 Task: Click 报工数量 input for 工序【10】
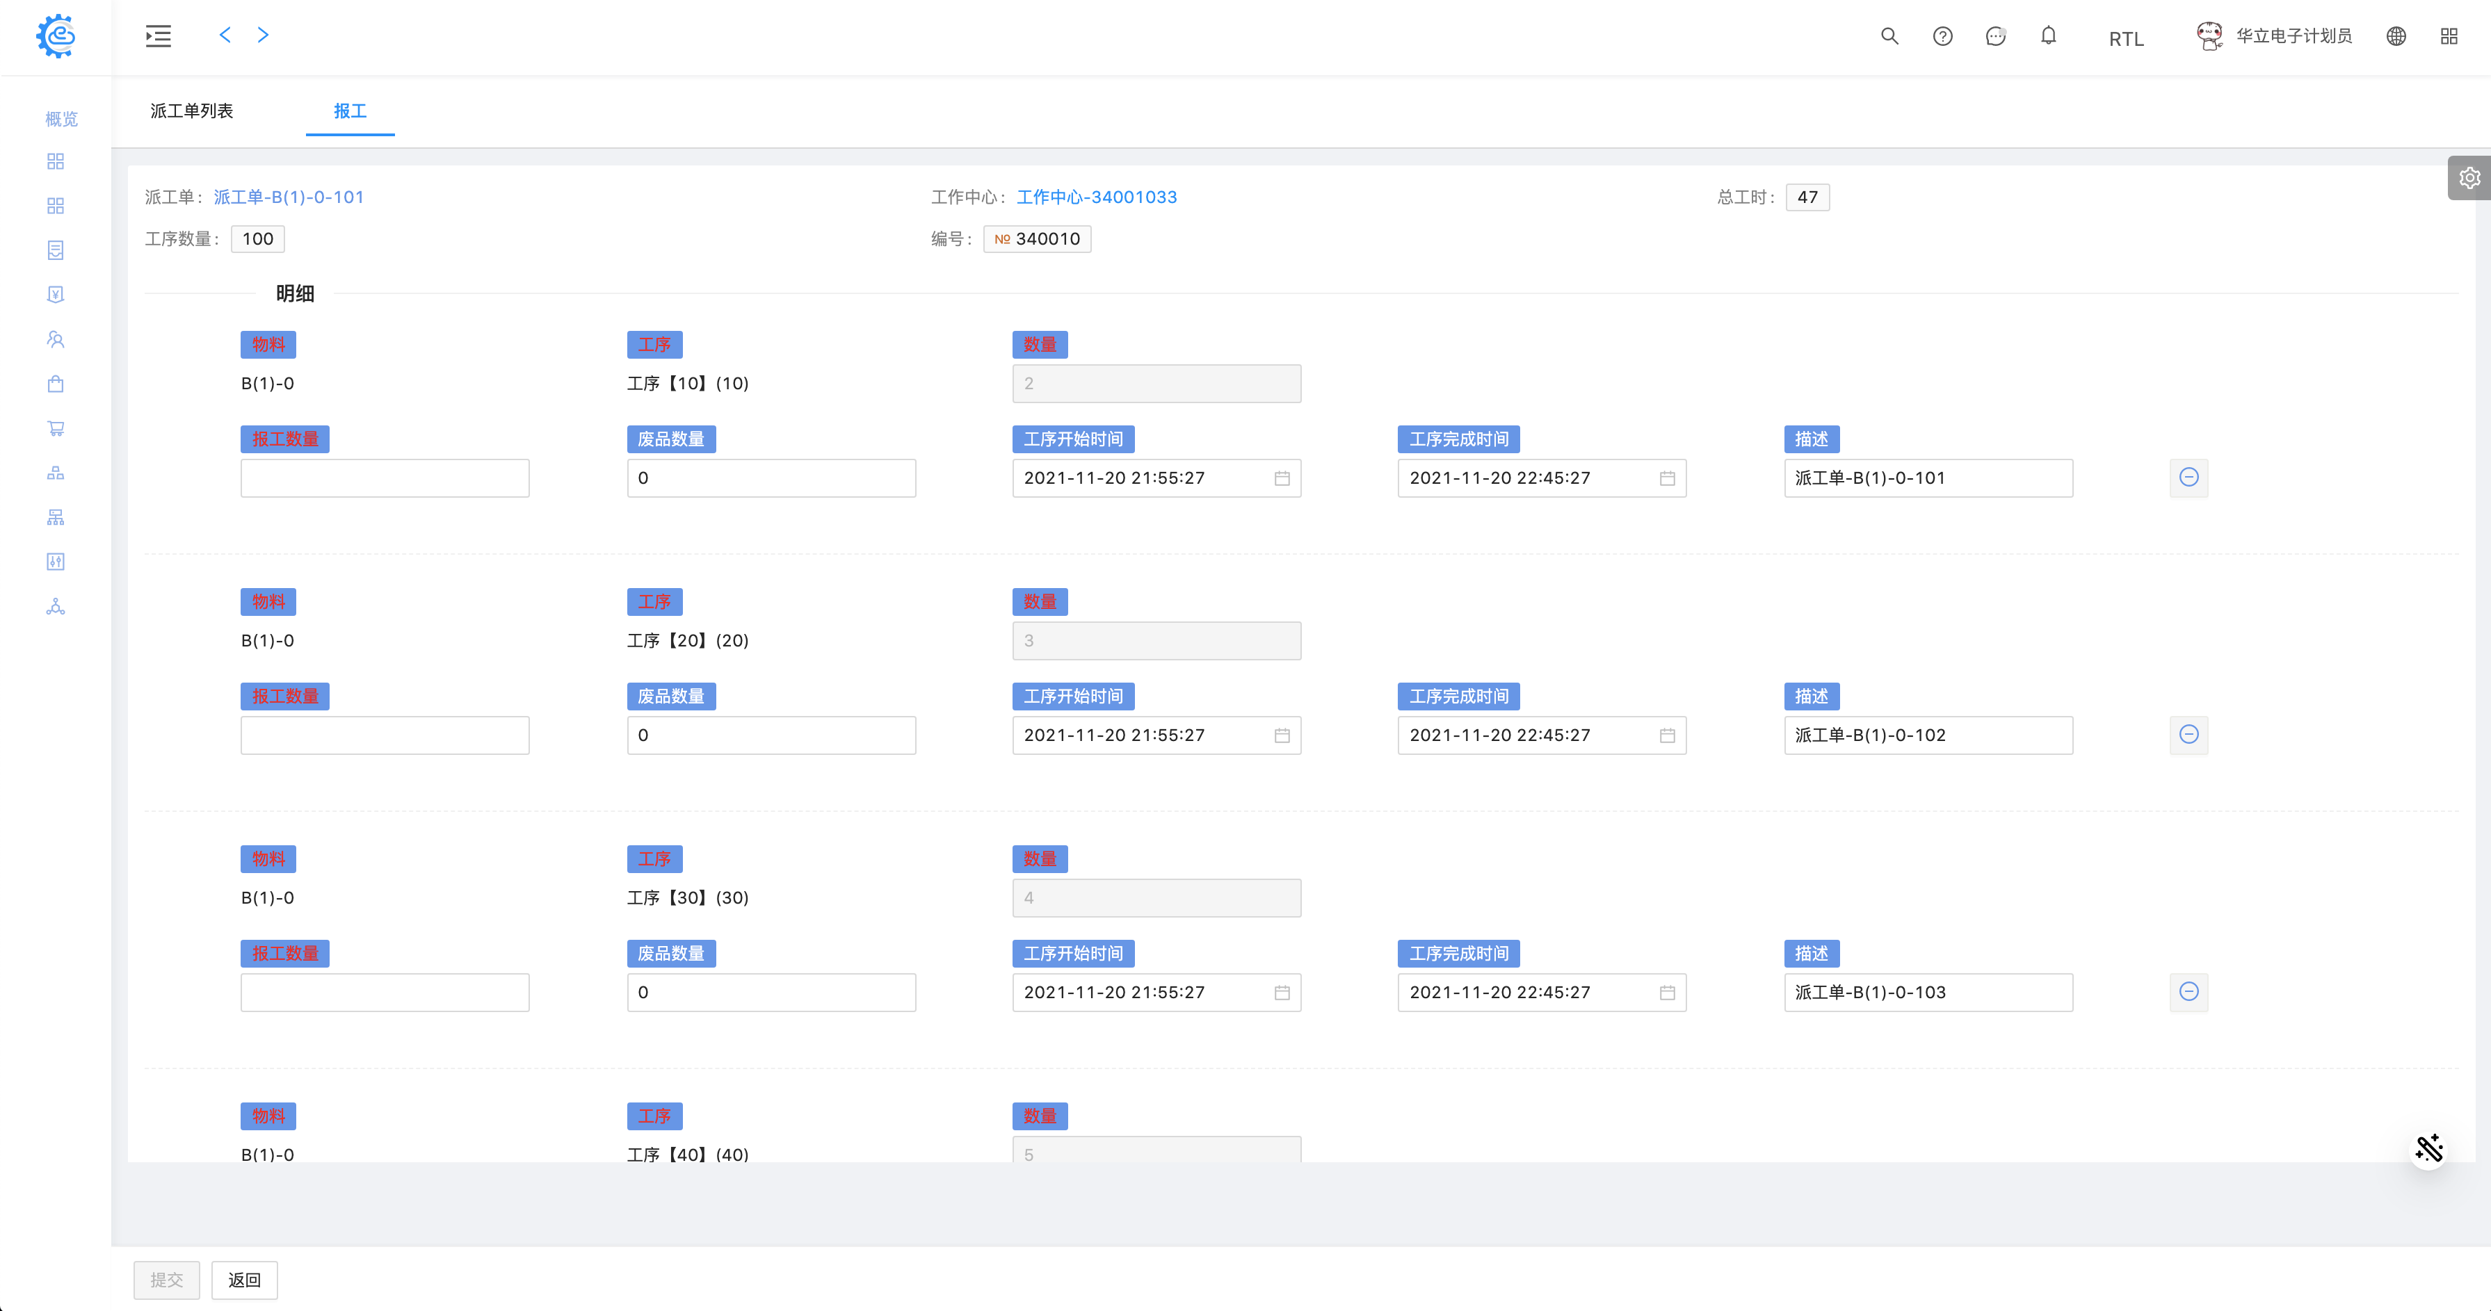pos(384,478)
